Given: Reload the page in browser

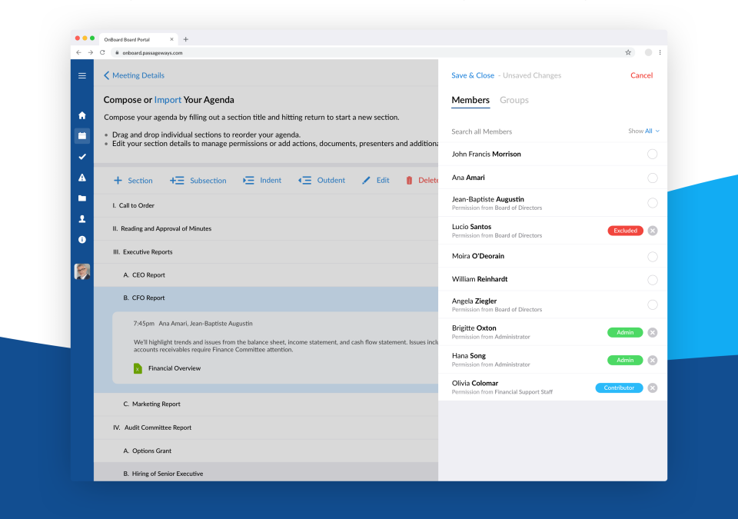Looking at the screenshot, I should pos(102,53).
